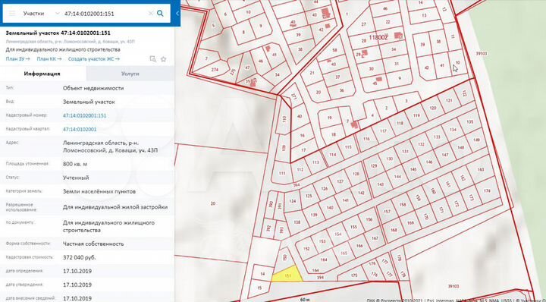Viewport: 546px width, 302px height.
Task: Select parcel 138 on the map
Action: pos(297,222)
